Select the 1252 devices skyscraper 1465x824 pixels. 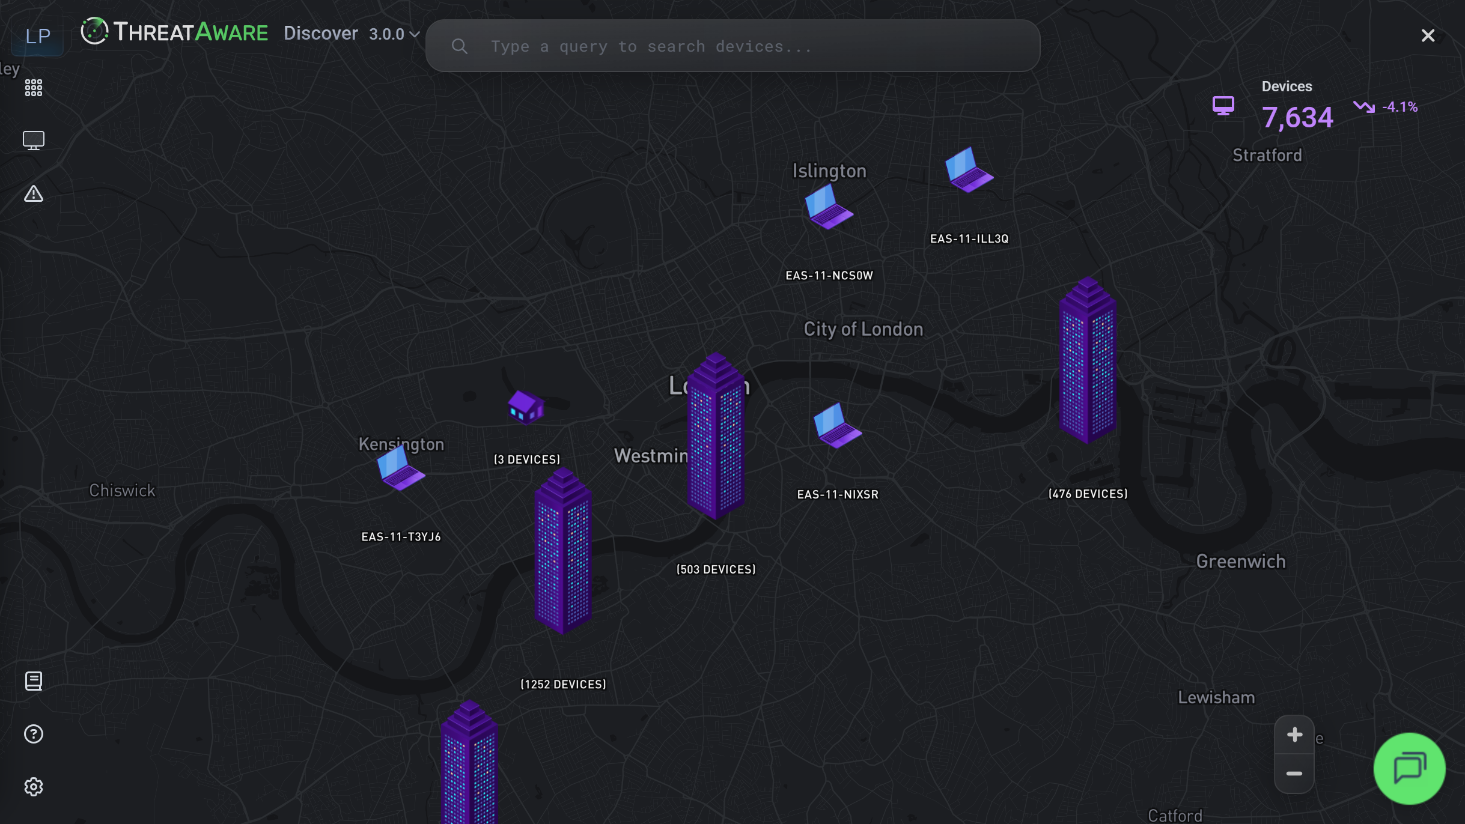click(563, 553)
